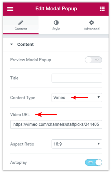Open the widgets grid icon
Image resolution: width=112 pixels, height=173 pixels.
coord(102,9)
